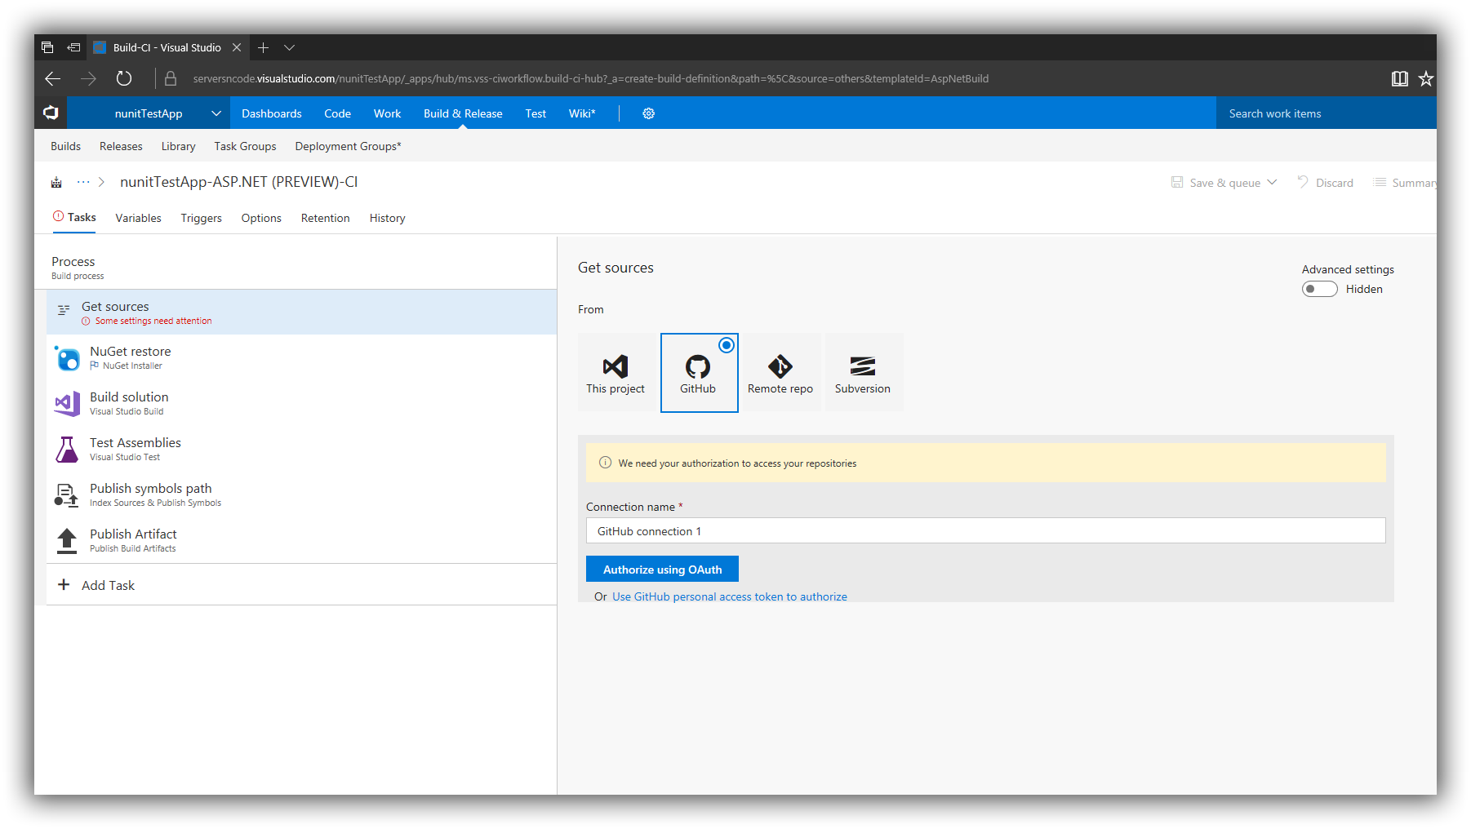Screen dimensions: 1471x829
Task: Click the lock icon in address bar
Action: click(x=171, y=78)
